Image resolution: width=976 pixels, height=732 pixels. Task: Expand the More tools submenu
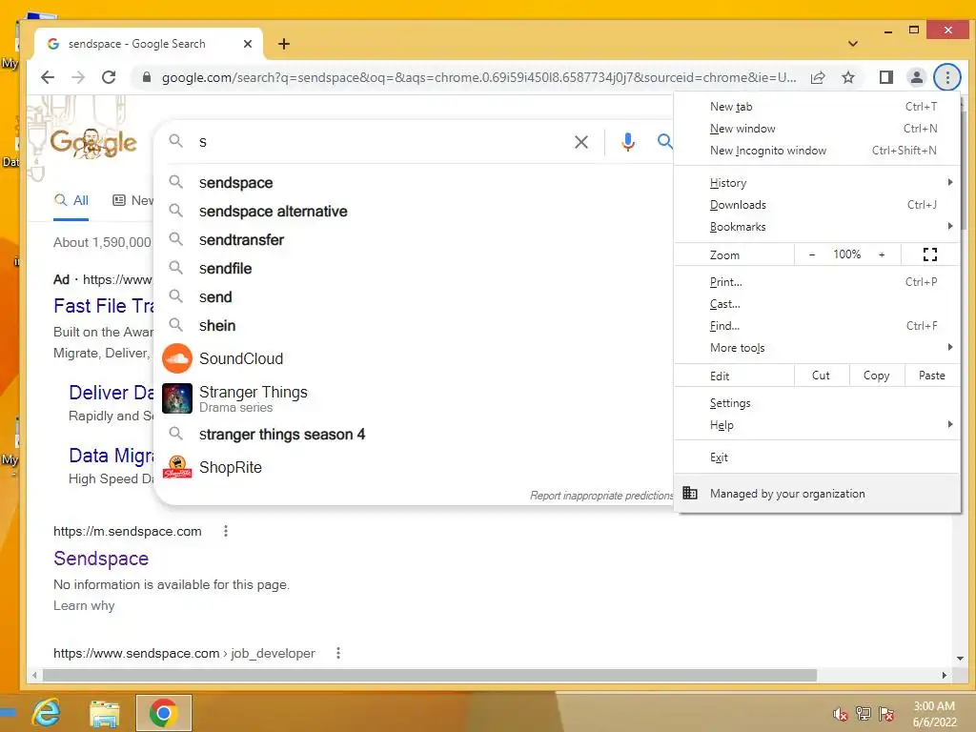pyautogui.click(x=817, y=348)
